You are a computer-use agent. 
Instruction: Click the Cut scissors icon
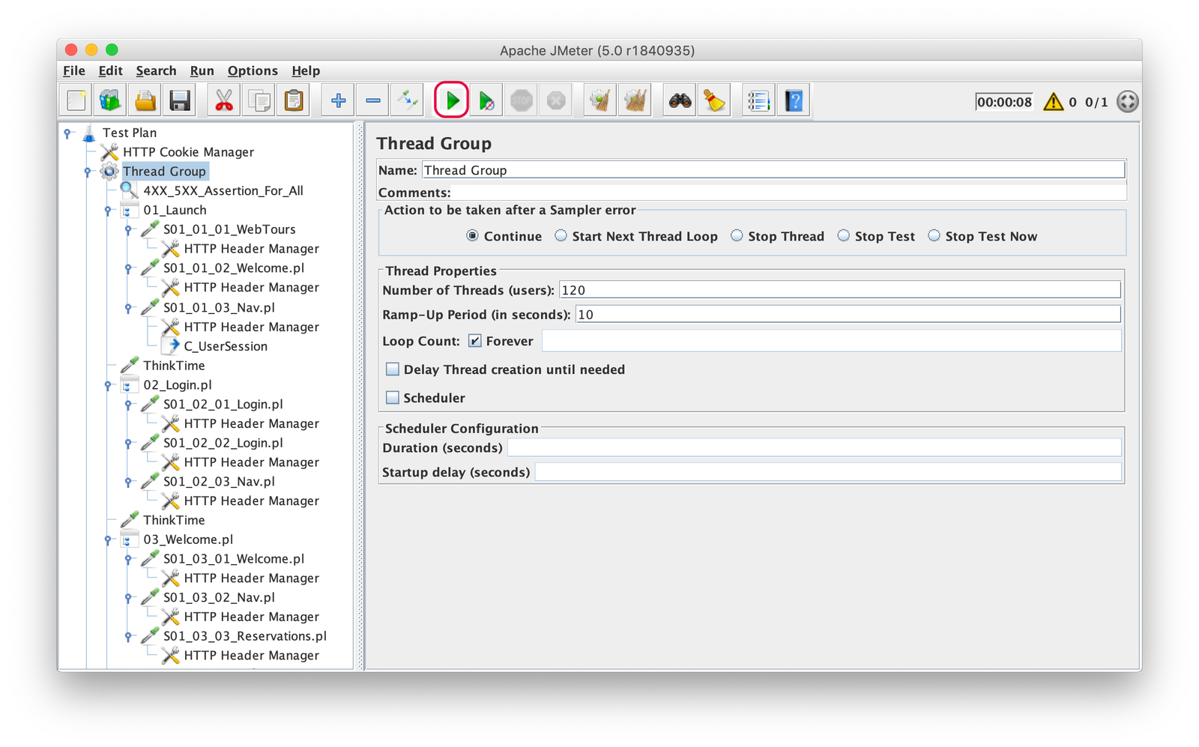coord(223,100)
